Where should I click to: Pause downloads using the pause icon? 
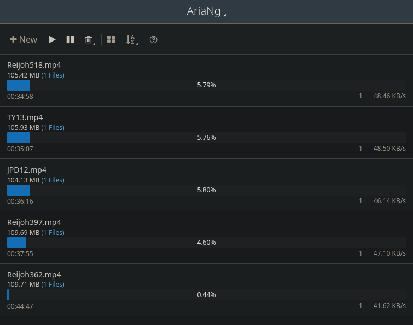(x=70, y=39)
